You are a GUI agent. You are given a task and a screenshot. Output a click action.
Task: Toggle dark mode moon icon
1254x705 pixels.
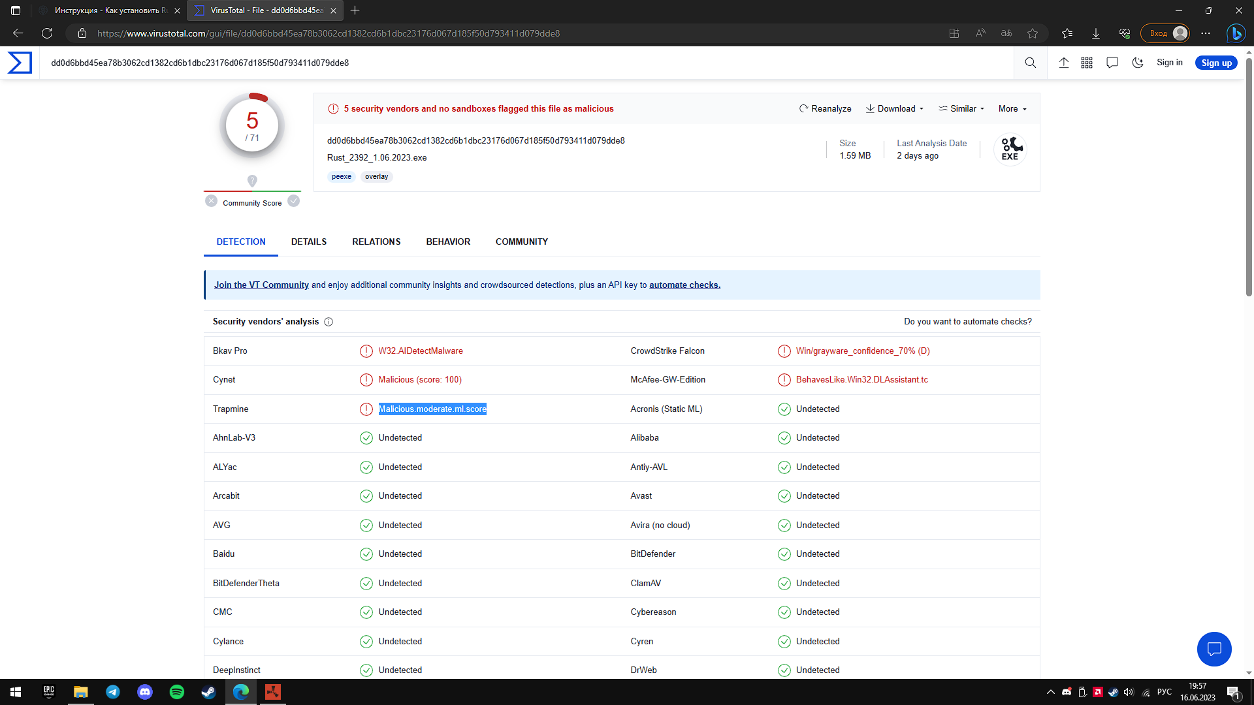click(x=1138, y=63)
